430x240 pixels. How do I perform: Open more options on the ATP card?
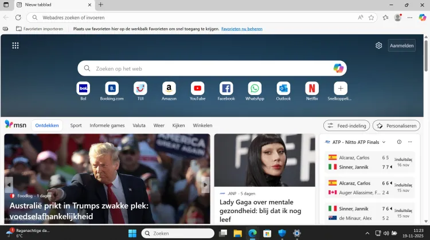point(409,142)
